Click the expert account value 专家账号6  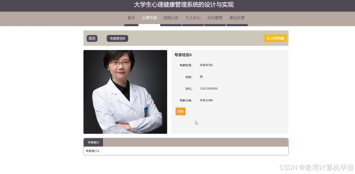point(206,65)
